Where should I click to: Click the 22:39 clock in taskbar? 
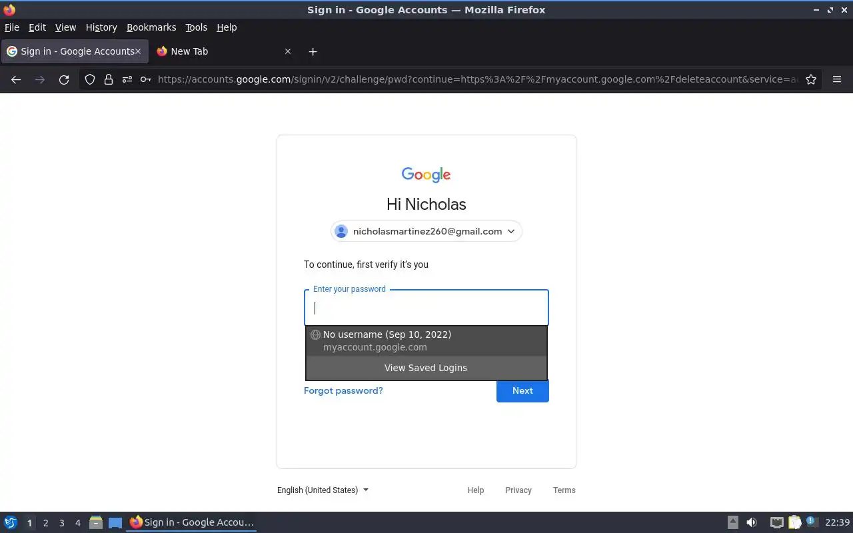837,522
